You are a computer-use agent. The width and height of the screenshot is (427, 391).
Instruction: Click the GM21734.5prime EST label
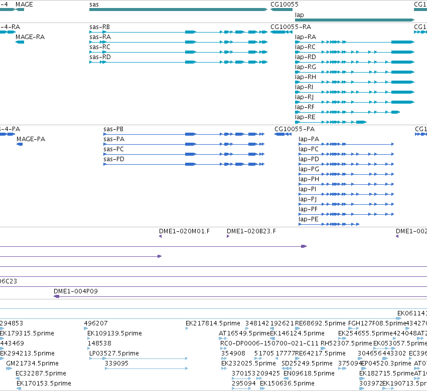point(32,363)
